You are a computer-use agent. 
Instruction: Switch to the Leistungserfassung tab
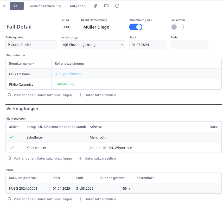[44, 6]
